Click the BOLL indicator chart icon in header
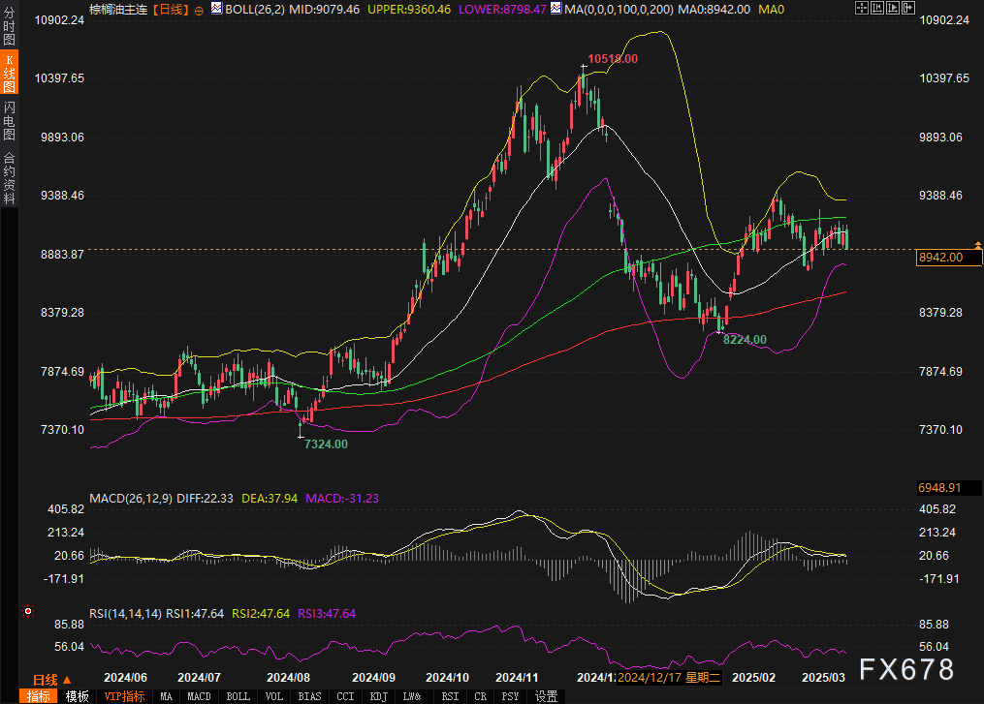The image size is (984, 704). tap(214, 9)
